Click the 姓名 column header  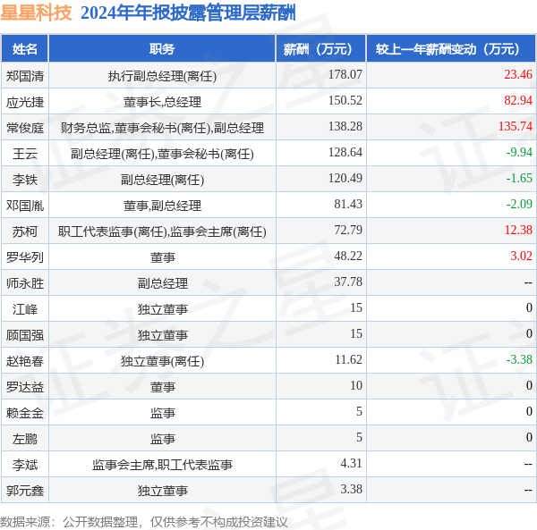pyautogui.click(x=25, y=49)
